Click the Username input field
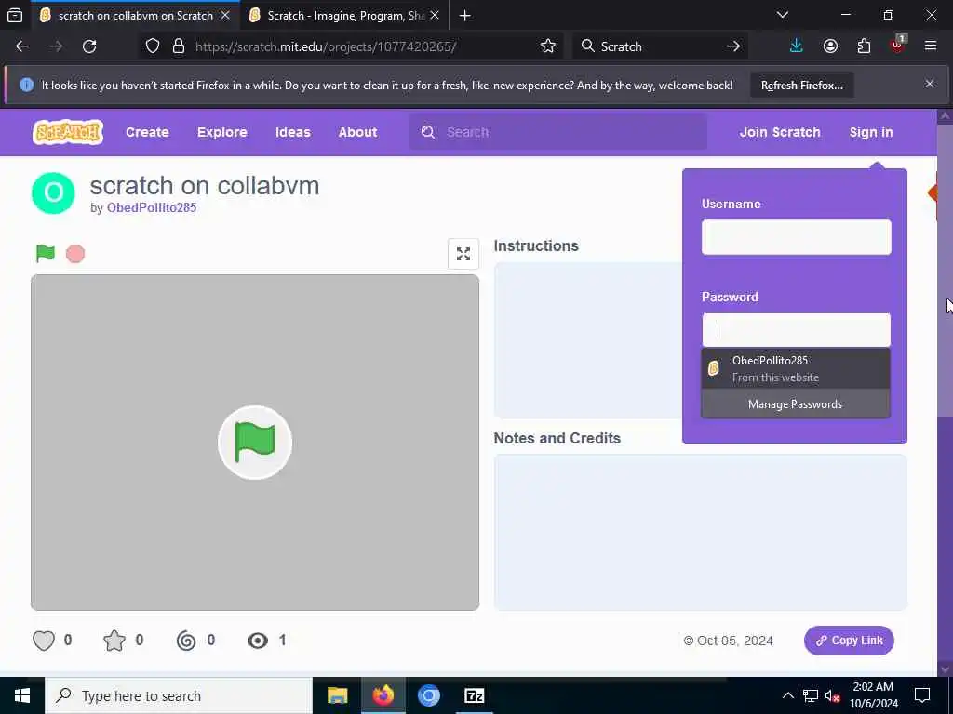This screenshot has width=953, height=714. [x=797, y=237]
